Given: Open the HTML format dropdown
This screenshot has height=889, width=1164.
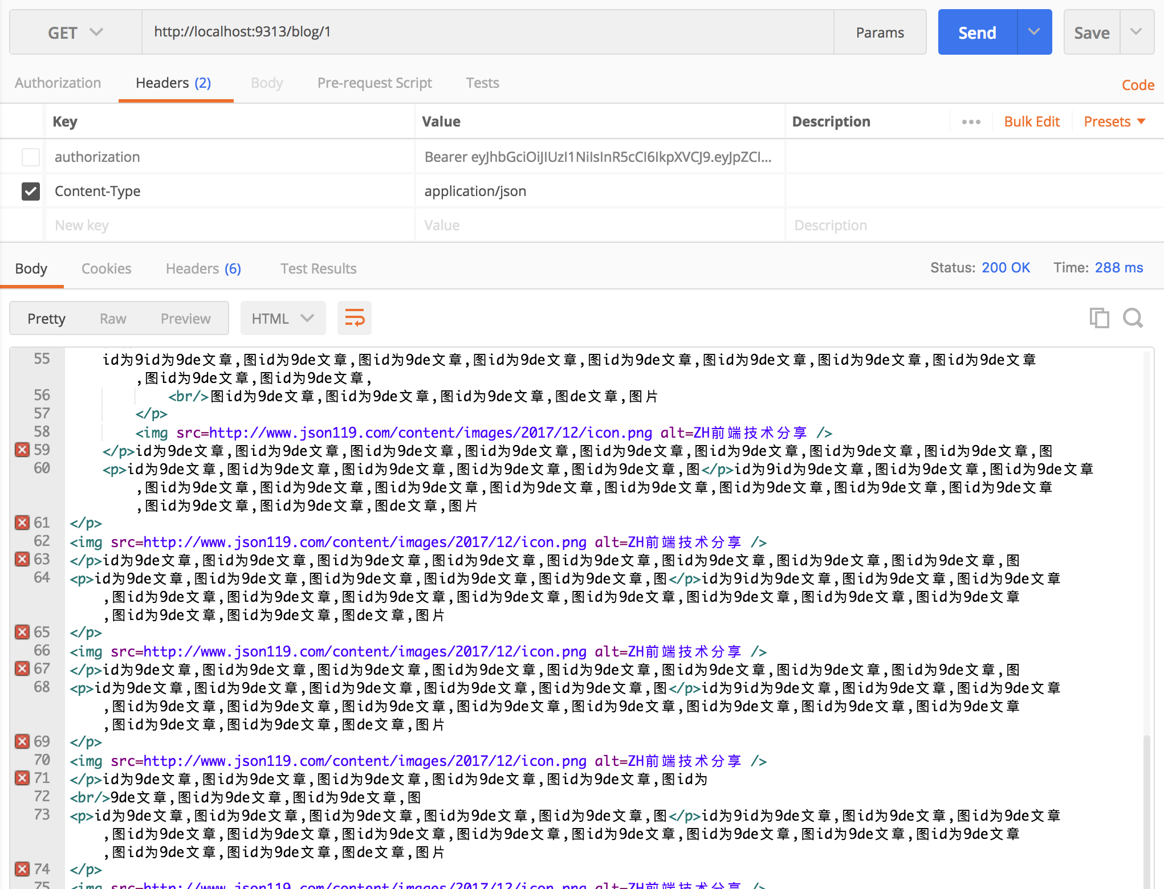Looking at the screenshot, I should click(283, 319).
